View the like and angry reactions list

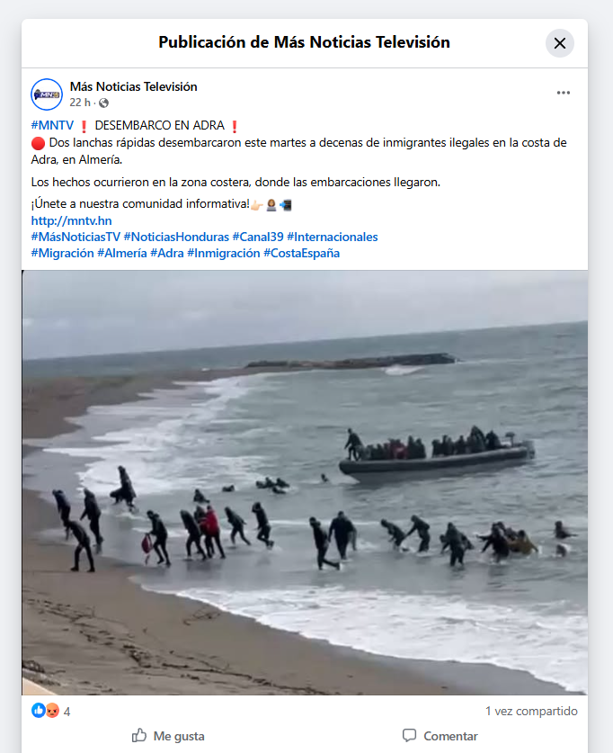(50, 711)
